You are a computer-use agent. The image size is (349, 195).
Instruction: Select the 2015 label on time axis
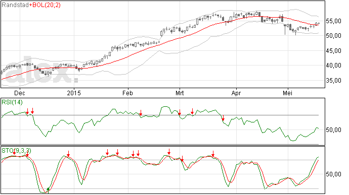74,93
